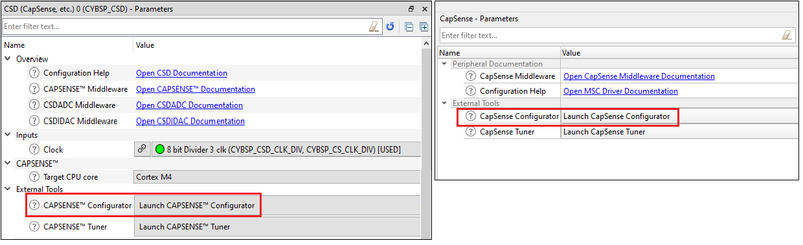Collapse External Tools section in CSD panel
Screen dimensions: 803x245
[8, 189]
